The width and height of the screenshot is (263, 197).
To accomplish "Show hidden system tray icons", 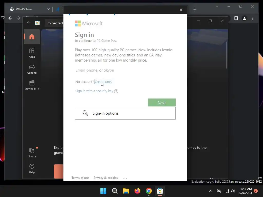I will coord(211,191).
